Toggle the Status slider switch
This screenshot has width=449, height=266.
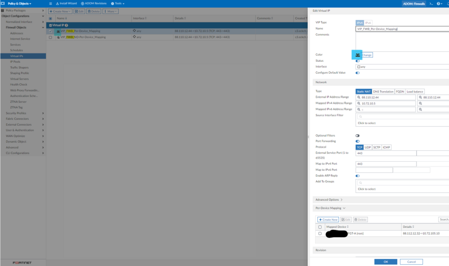pyautogui.click(x=358, y=60)
